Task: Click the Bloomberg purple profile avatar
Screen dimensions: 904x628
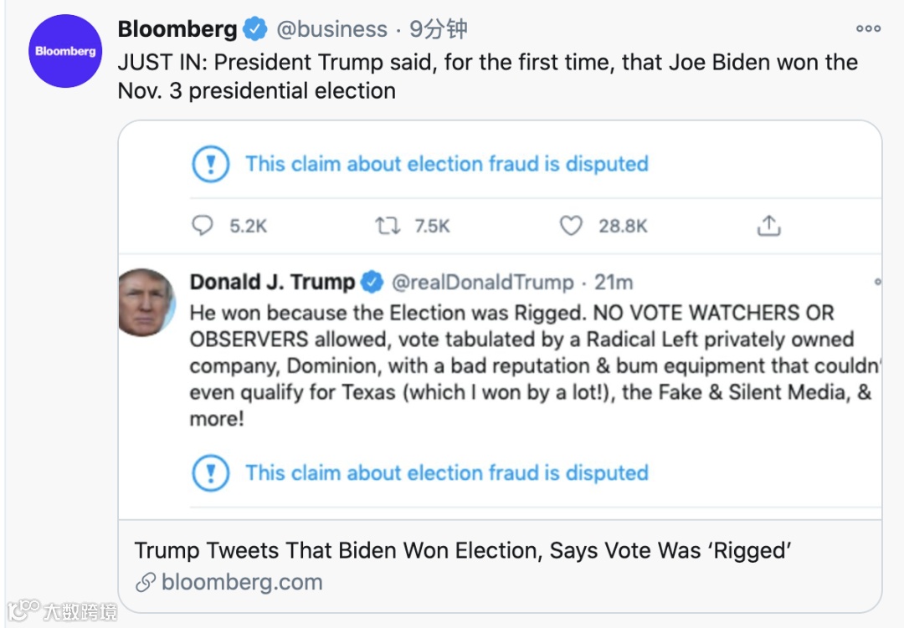Action: tap(64, 51)
